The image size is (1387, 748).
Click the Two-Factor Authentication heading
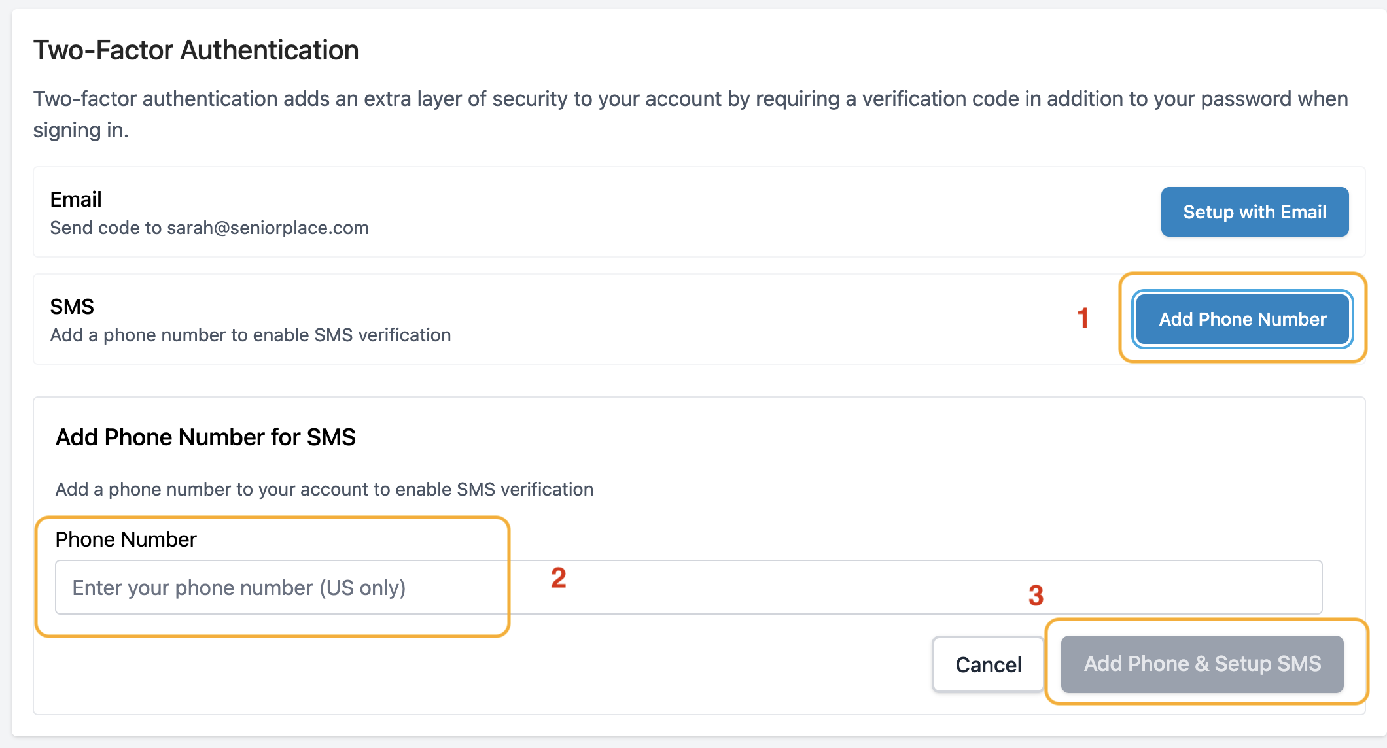[196, 50]
